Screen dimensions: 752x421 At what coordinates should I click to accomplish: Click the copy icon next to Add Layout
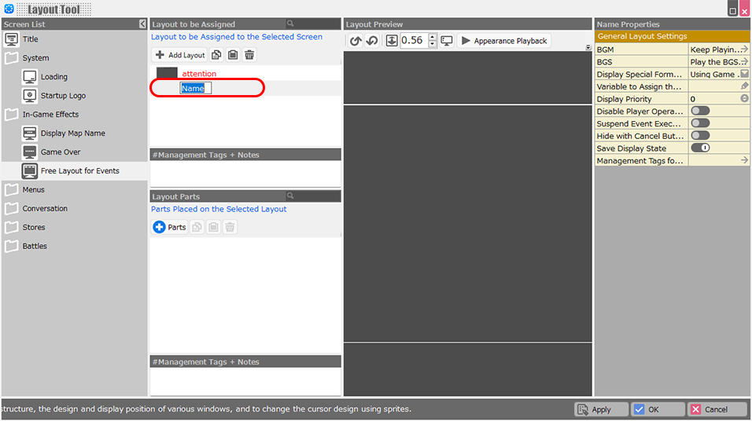point(216,55)
